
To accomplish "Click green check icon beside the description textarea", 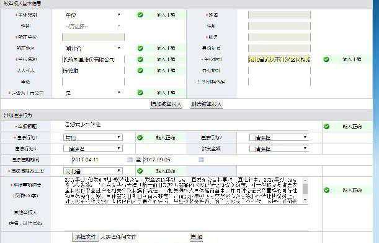I will (326, 190).
